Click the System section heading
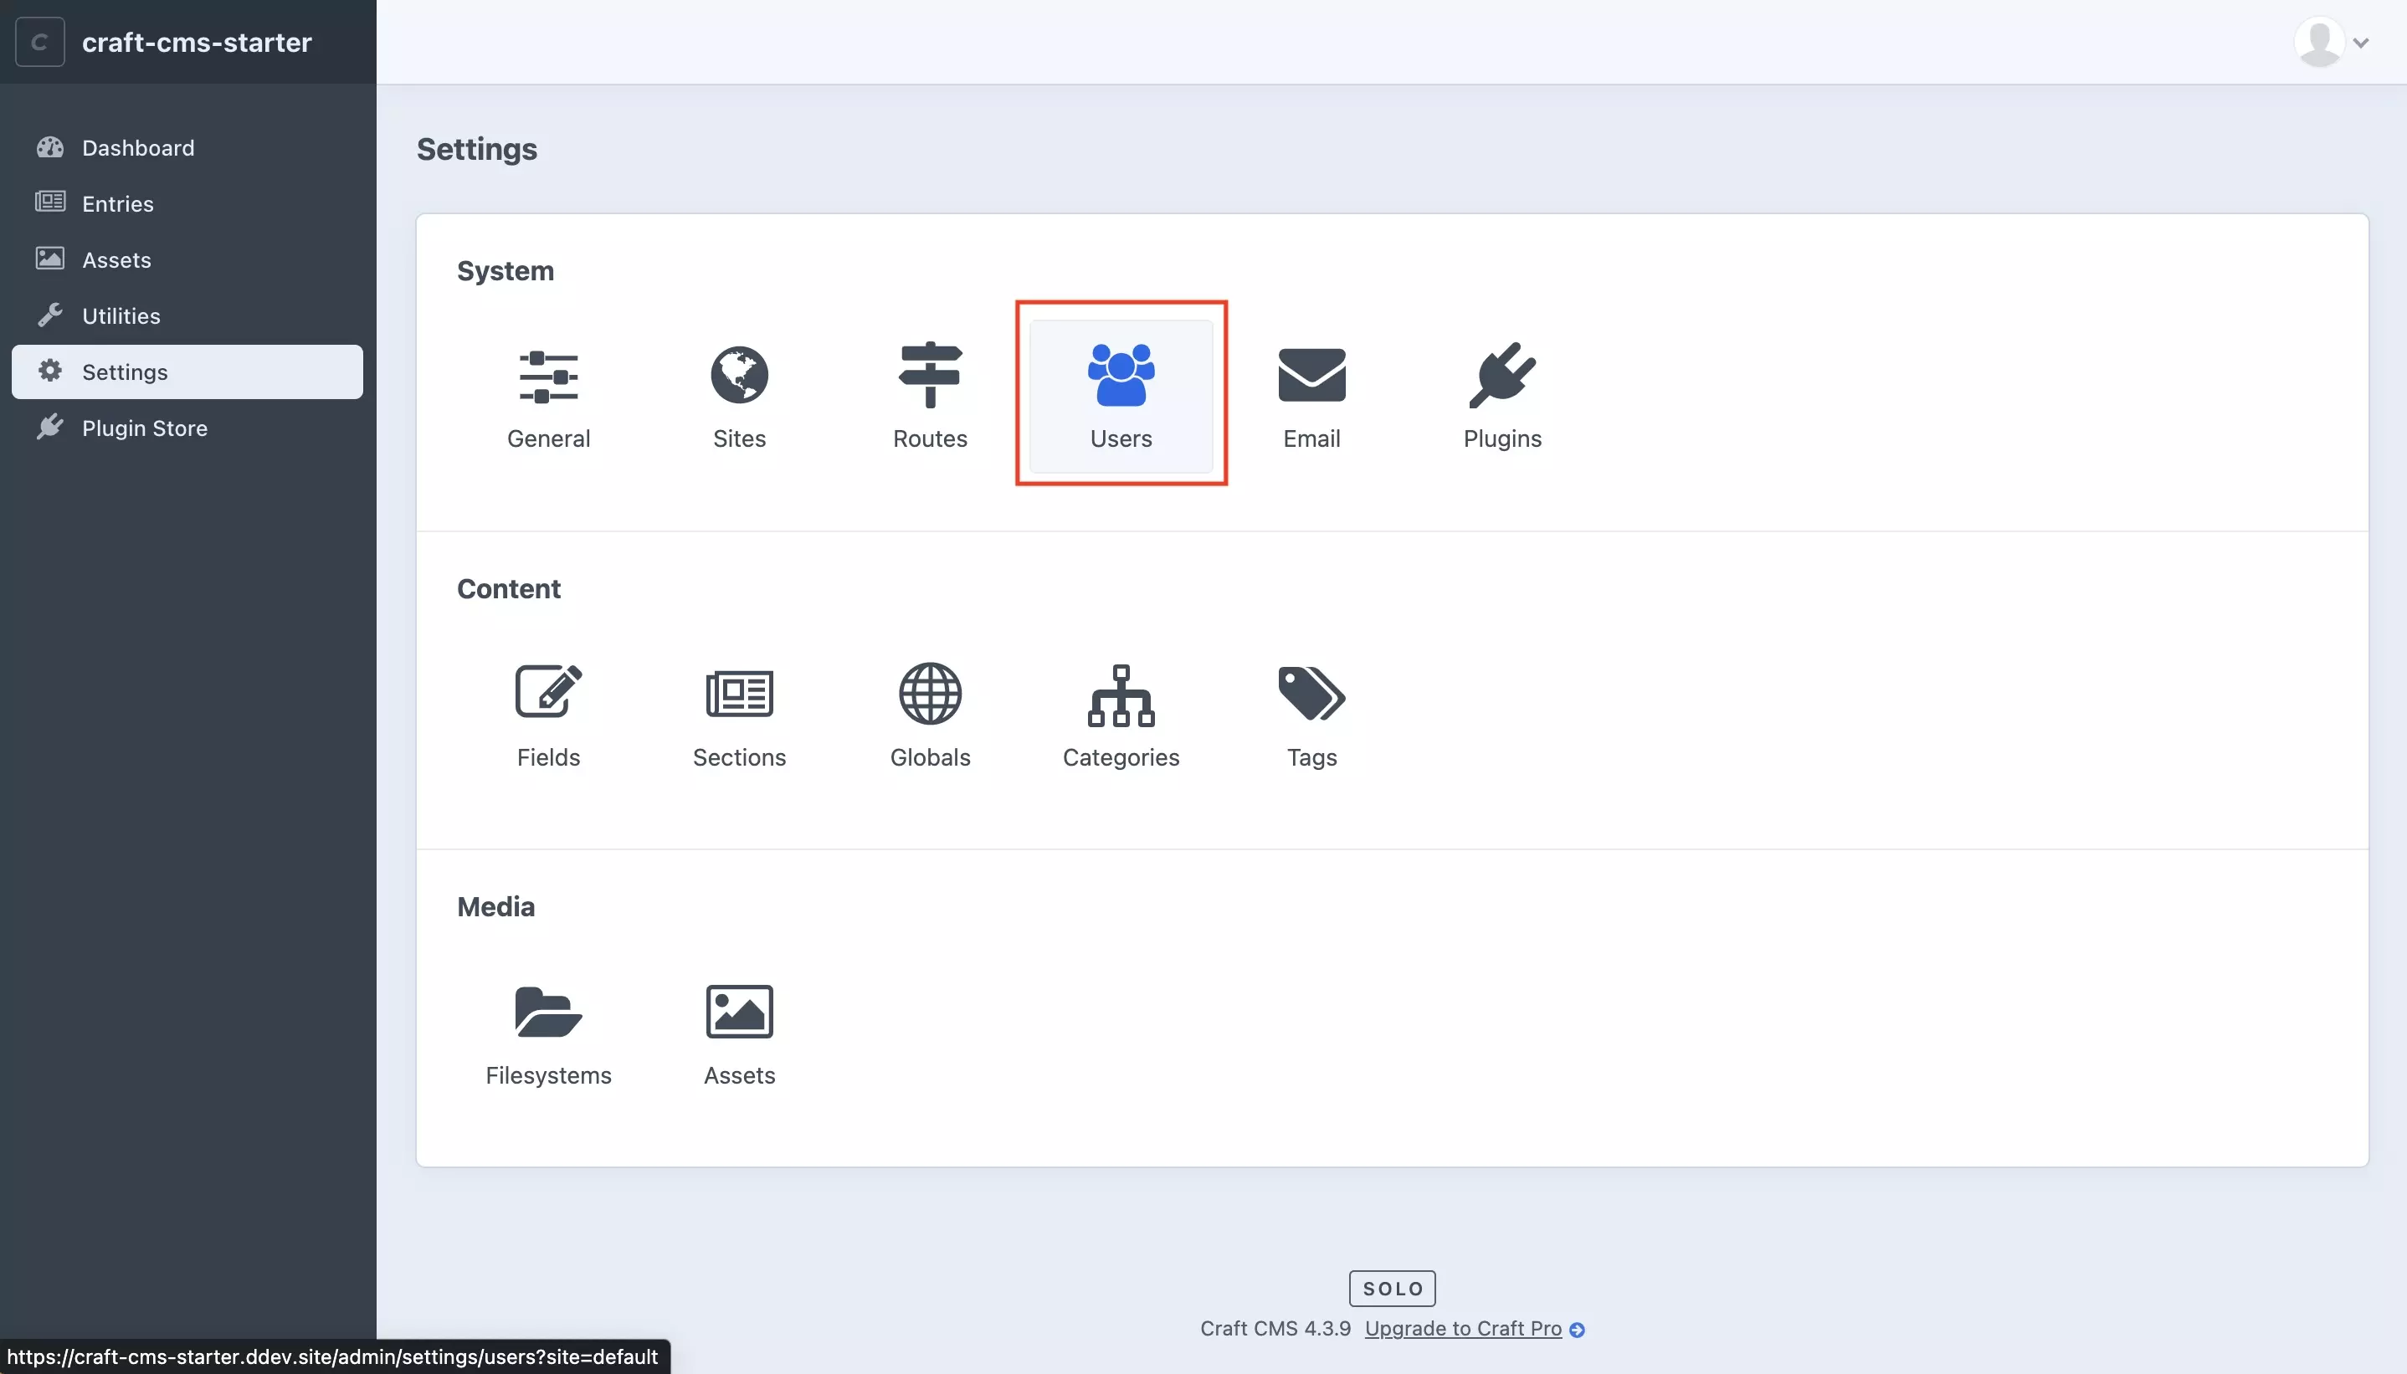2407x1374 pixels. [505, 271]
